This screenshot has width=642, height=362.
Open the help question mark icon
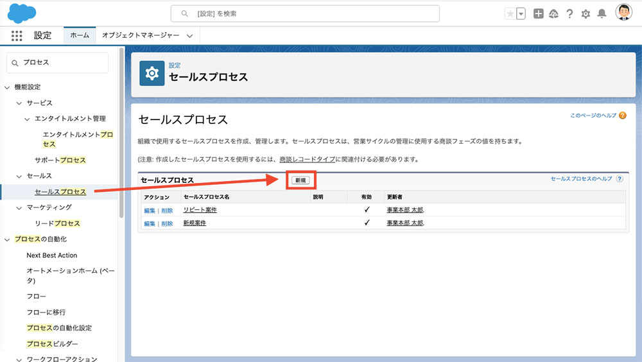pos(569,14)
